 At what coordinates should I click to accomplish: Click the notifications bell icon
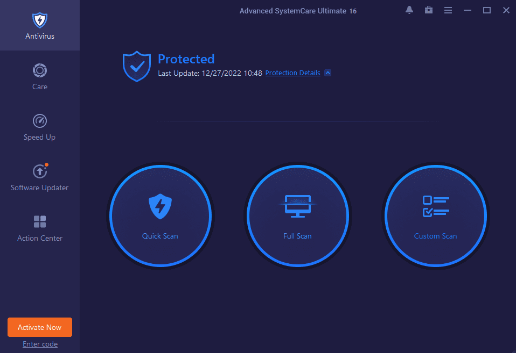pyautogui.click(x=409, y=10)
